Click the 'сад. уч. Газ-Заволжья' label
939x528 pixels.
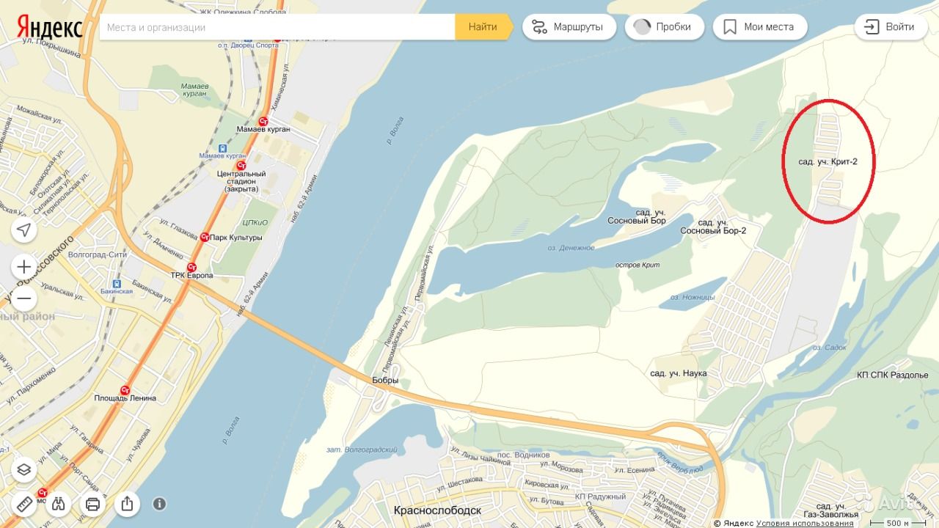[x=831, y=510]
